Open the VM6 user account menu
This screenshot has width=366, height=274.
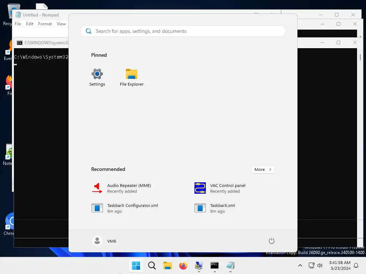[x=104, y=241]
